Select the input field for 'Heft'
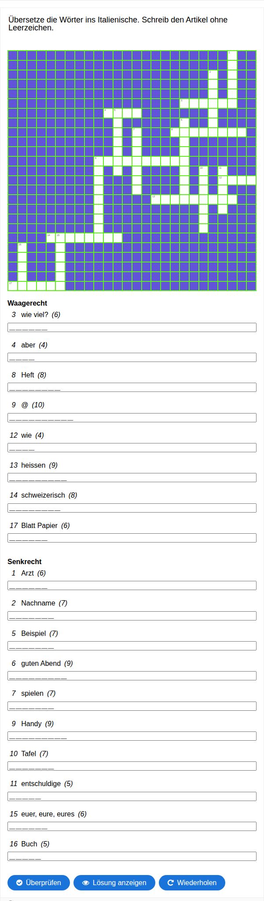Image resolution: width=264 pixels, height=901 pixels. point(132,387)
